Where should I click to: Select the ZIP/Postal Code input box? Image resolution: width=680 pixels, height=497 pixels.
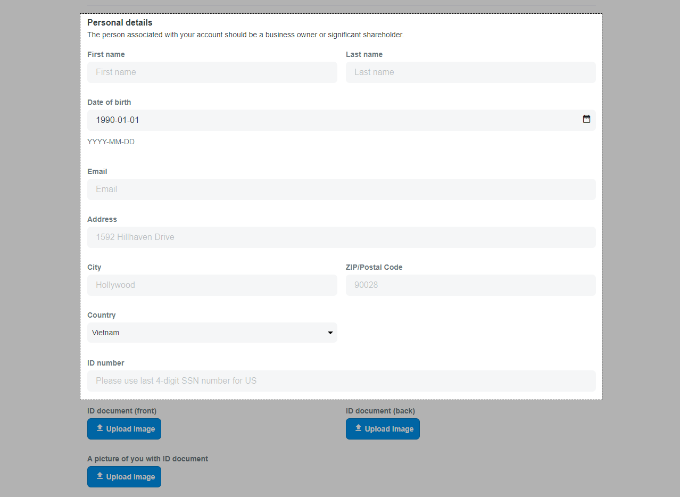[470, 285]
